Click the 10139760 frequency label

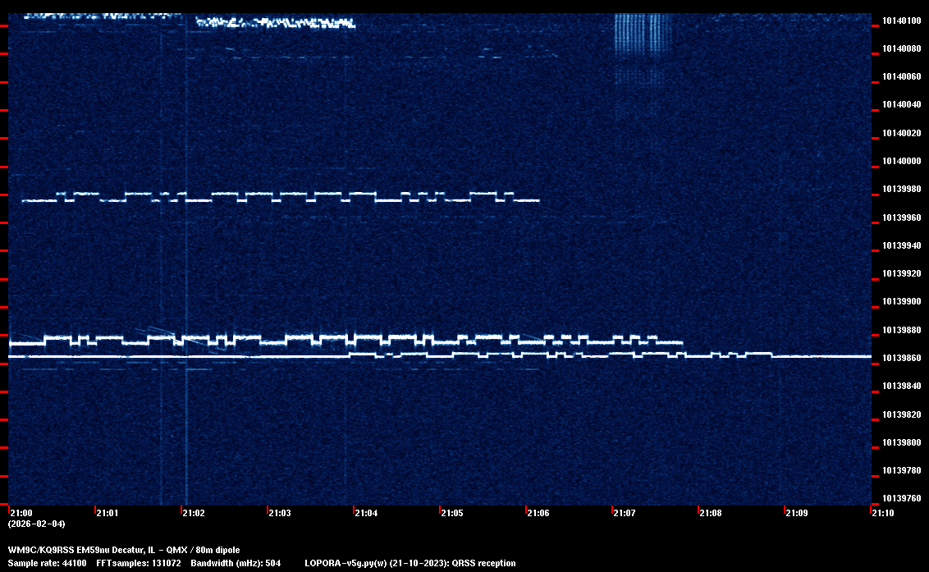[901, 498]
